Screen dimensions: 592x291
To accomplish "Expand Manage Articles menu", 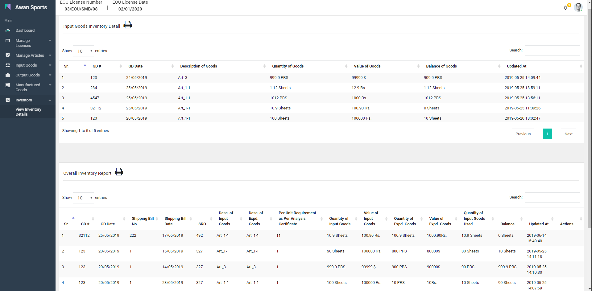I will (x=28, y=55).
